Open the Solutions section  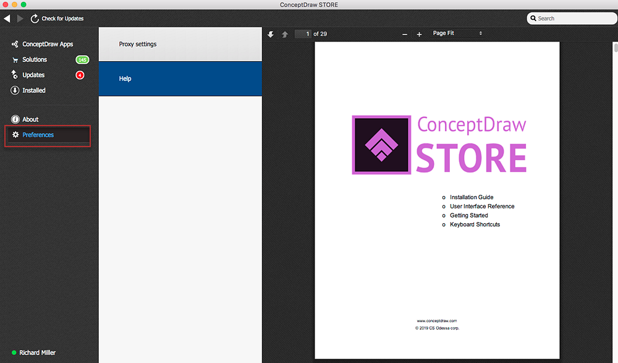(35, 59)
